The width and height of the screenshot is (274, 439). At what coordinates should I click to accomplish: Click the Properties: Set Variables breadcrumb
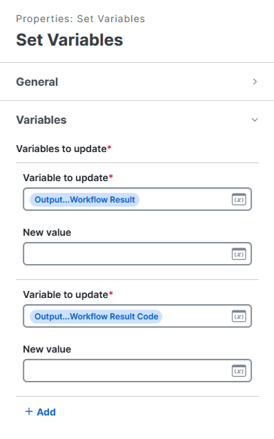point(81,19)
